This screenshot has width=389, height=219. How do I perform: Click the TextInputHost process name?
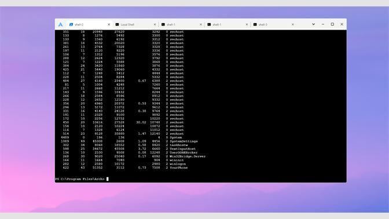pyautogui.click(x=183, y=149)
